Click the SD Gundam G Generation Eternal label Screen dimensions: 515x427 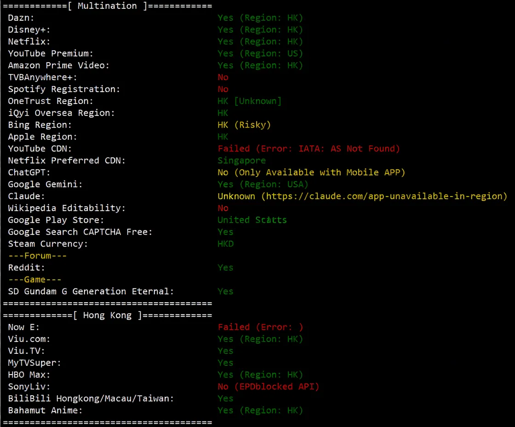click(x=91, y=291)
